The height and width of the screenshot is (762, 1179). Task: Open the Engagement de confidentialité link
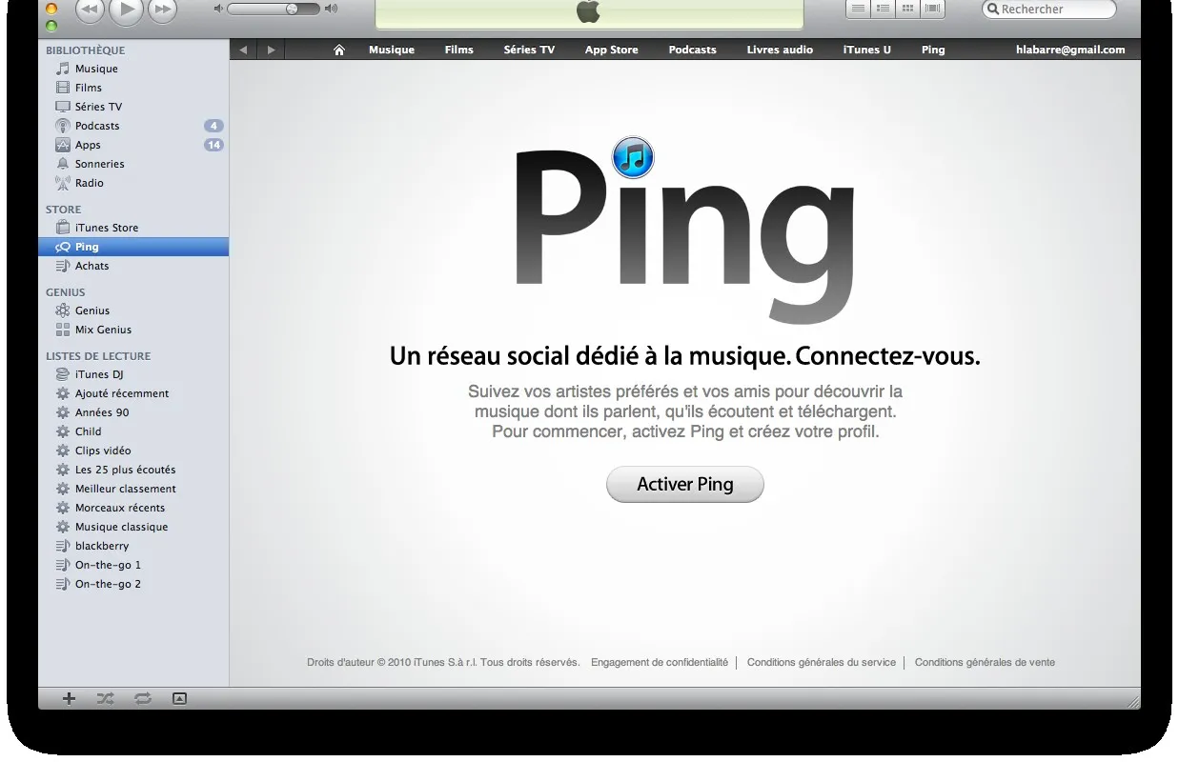point(660,662)
